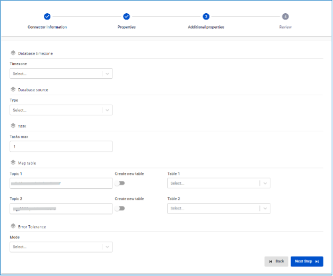This screenshot has height=276, width=333.
Task: Click the Properties step checkmark icon
Action: coord(126,16)
